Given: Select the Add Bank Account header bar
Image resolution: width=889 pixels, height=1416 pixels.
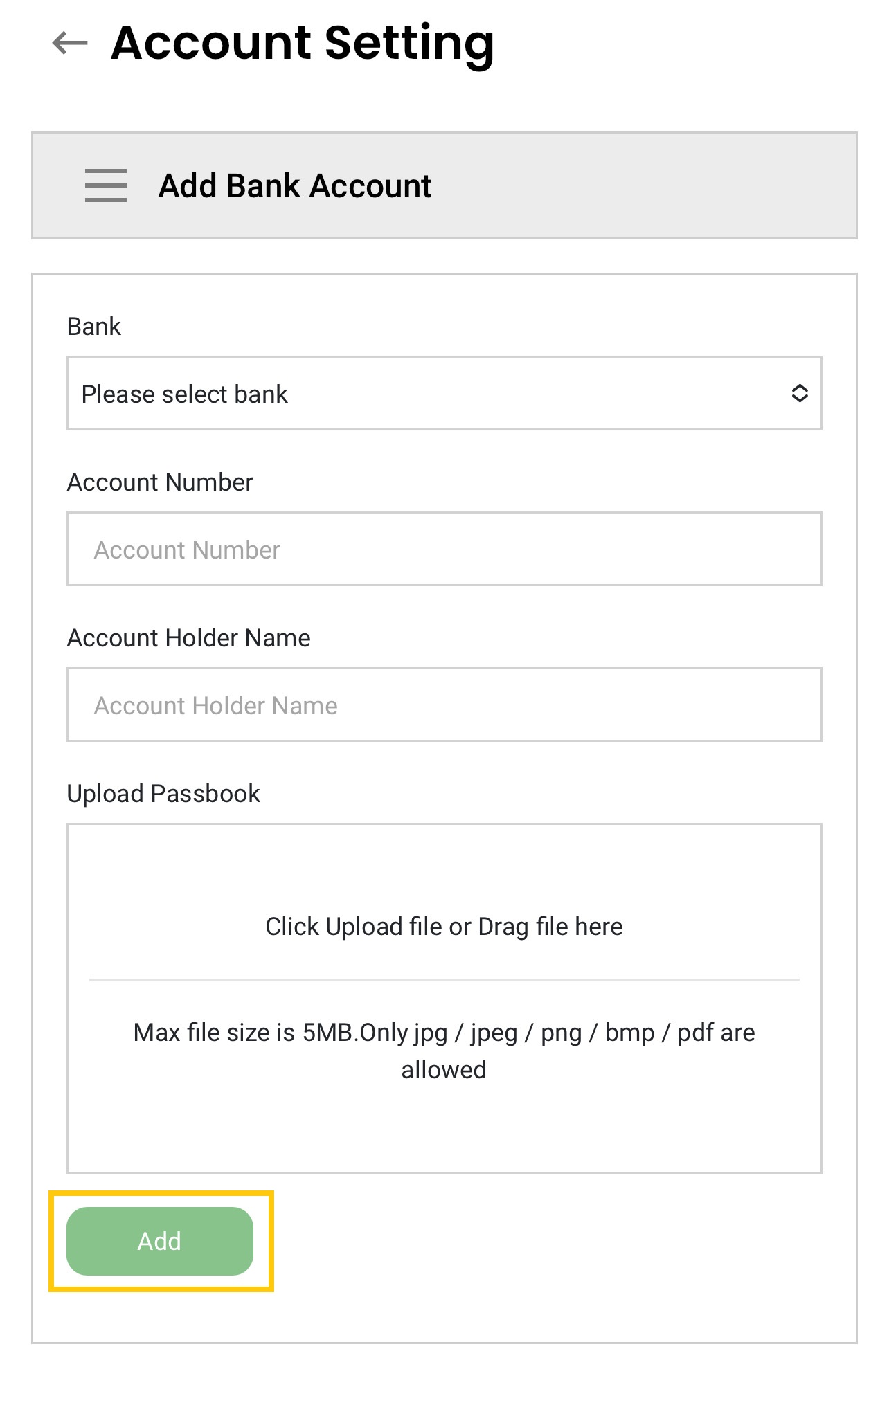Looking at the screenshot, I should (x=445, y=185).
